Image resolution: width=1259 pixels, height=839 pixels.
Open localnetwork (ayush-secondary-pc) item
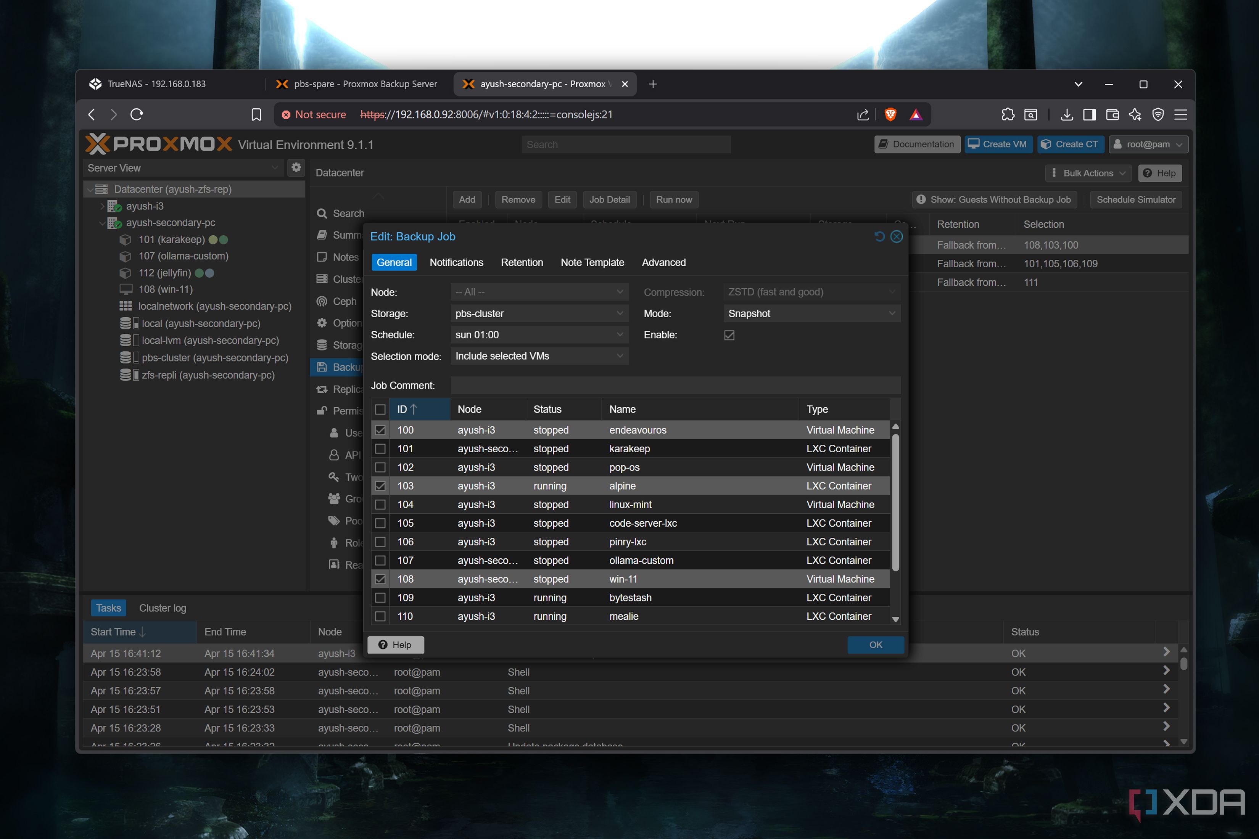(215, 307)
